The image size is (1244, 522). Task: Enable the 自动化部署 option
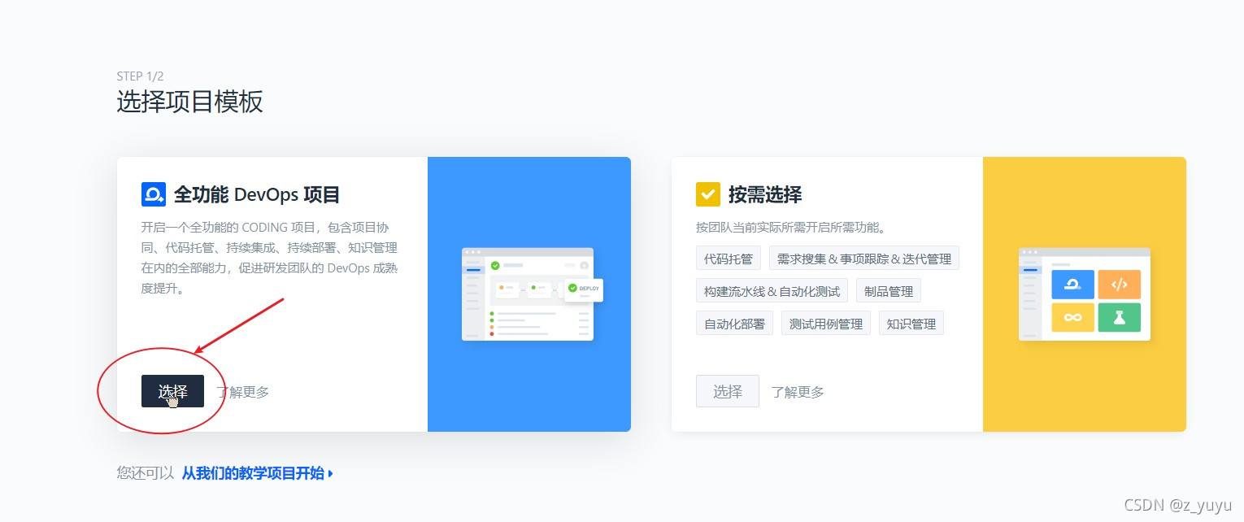coord(733,323)
